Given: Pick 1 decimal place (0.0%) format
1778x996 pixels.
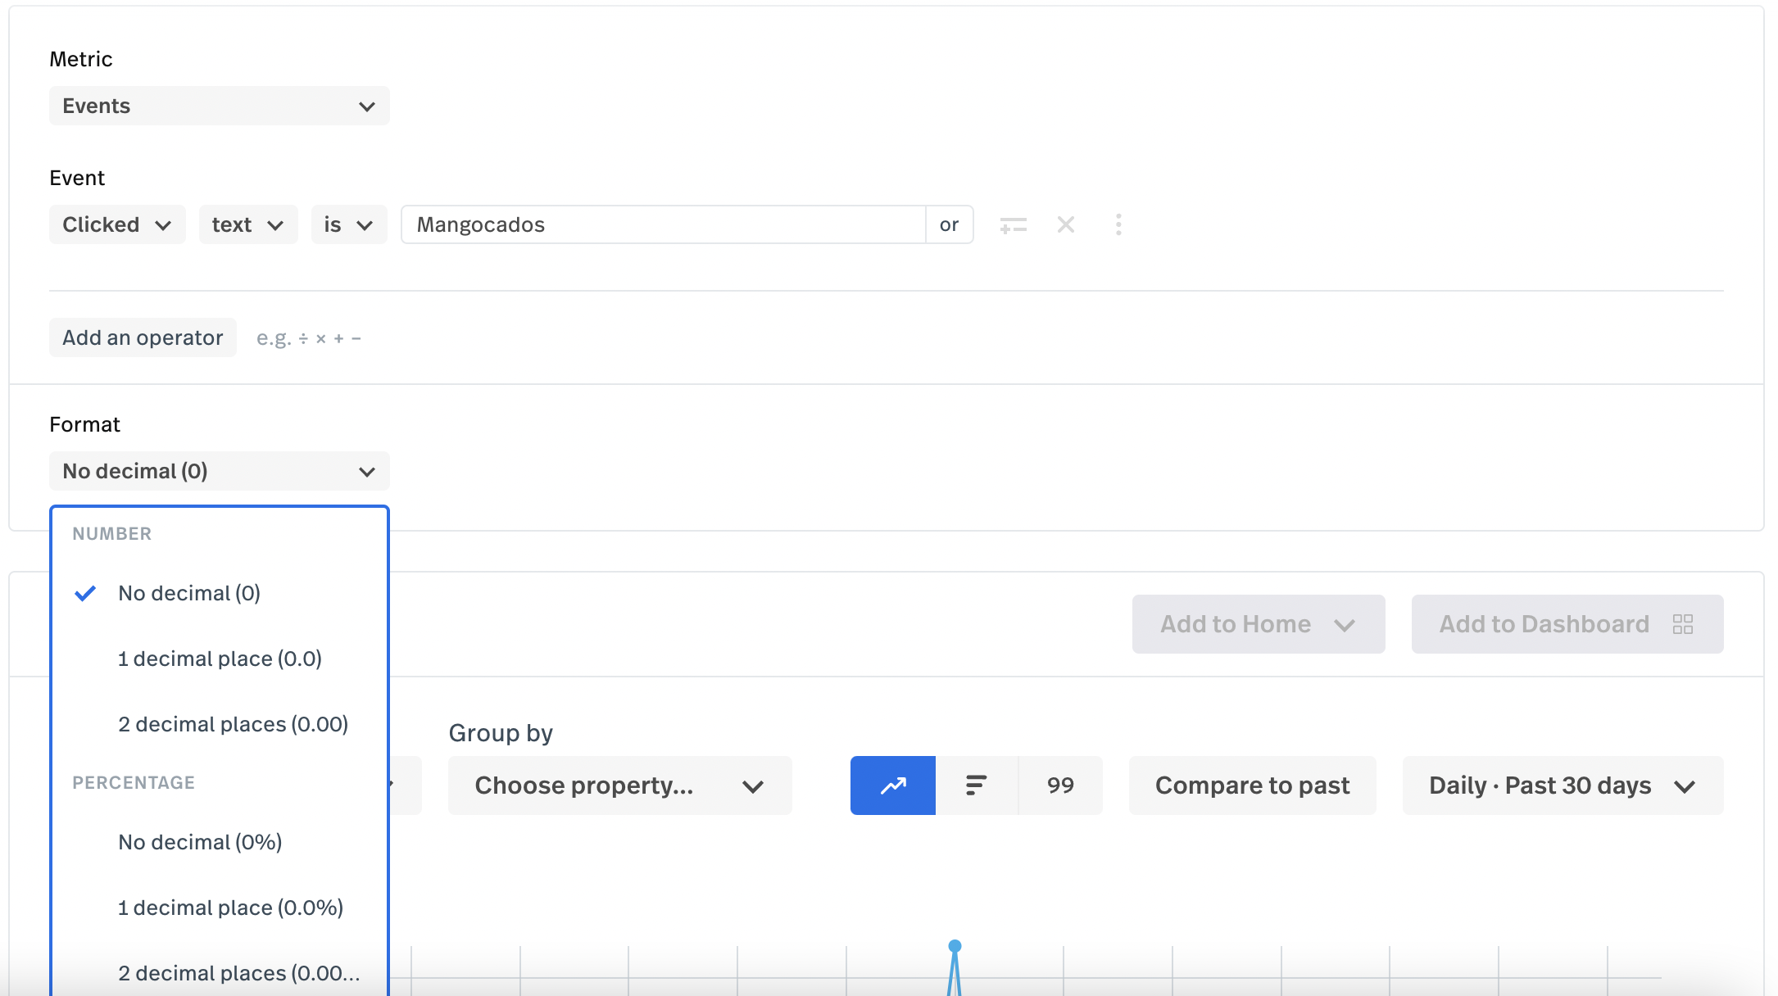Looking at the screenshot, I should (x=230, y=908).
